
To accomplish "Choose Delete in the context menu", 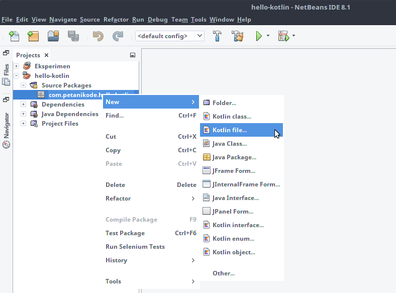I will tap(151, 185).
